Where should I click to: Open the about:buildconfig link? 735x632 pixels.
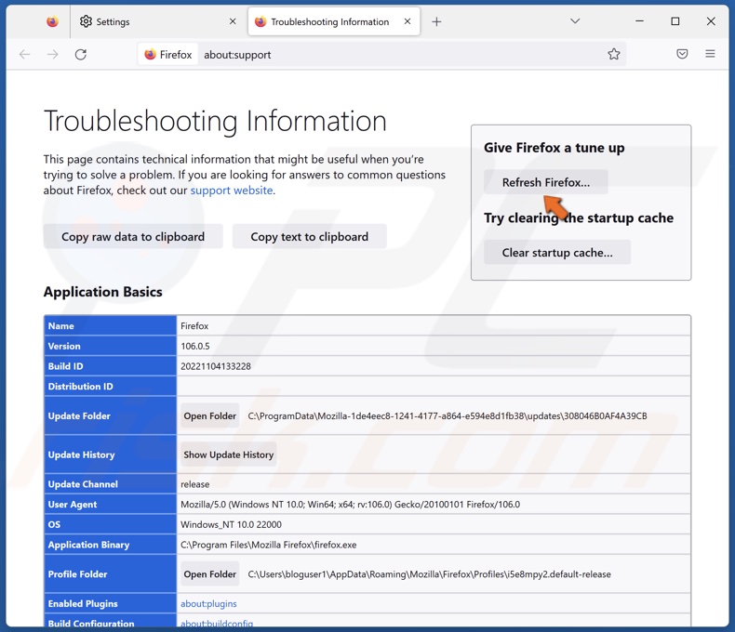tap(217, 623)
